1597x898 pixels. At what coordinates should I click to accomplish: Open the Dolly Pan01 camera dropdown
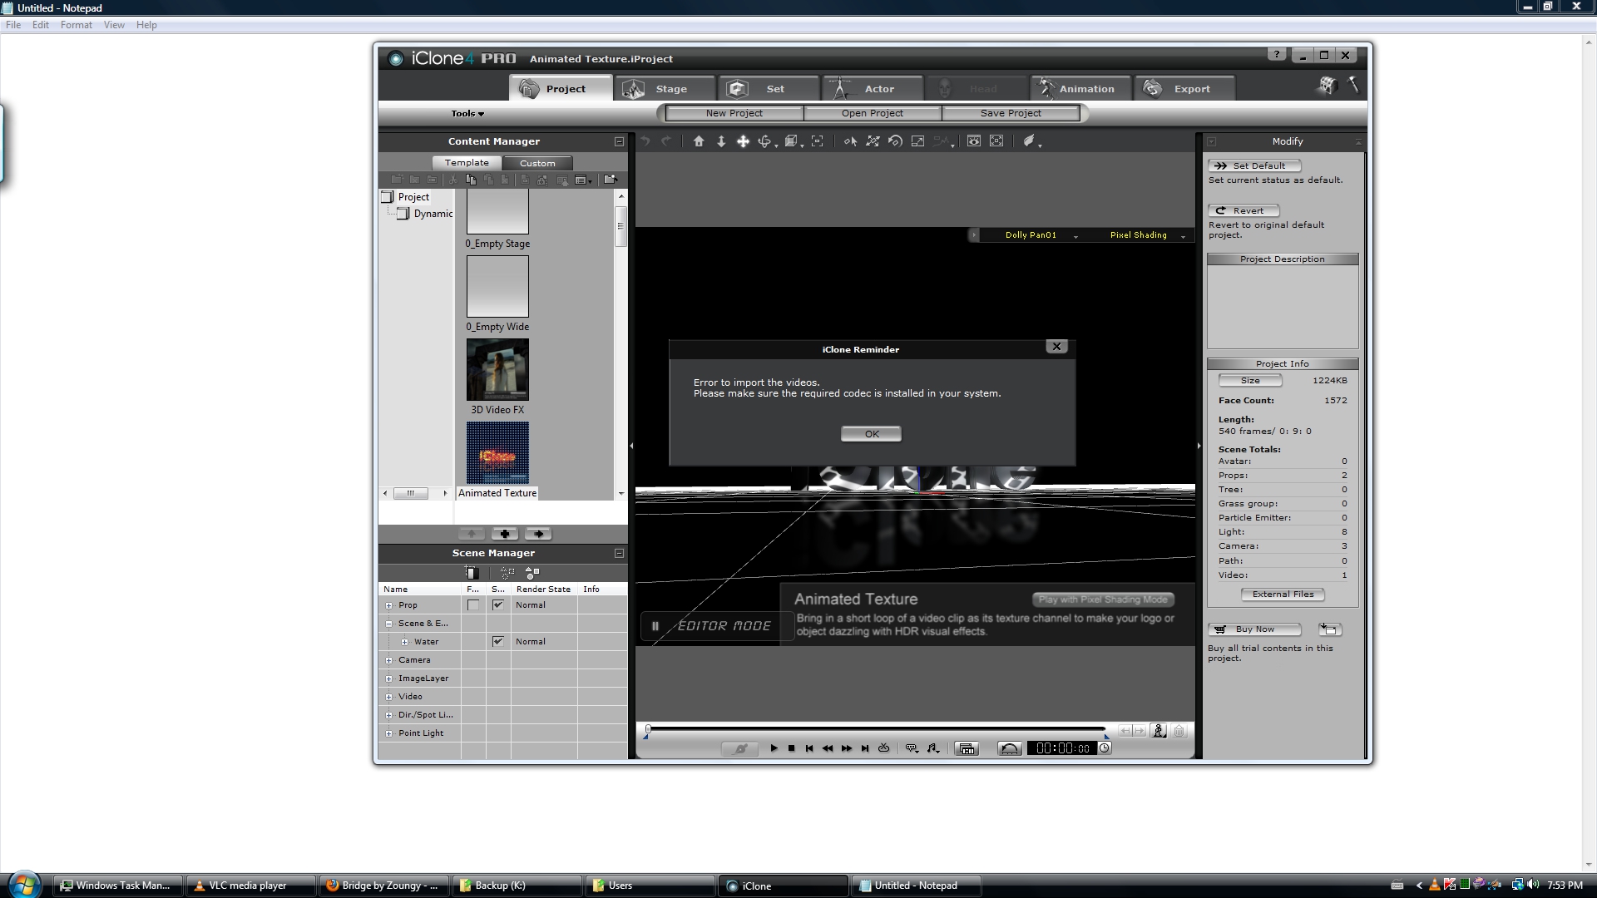1075,236
